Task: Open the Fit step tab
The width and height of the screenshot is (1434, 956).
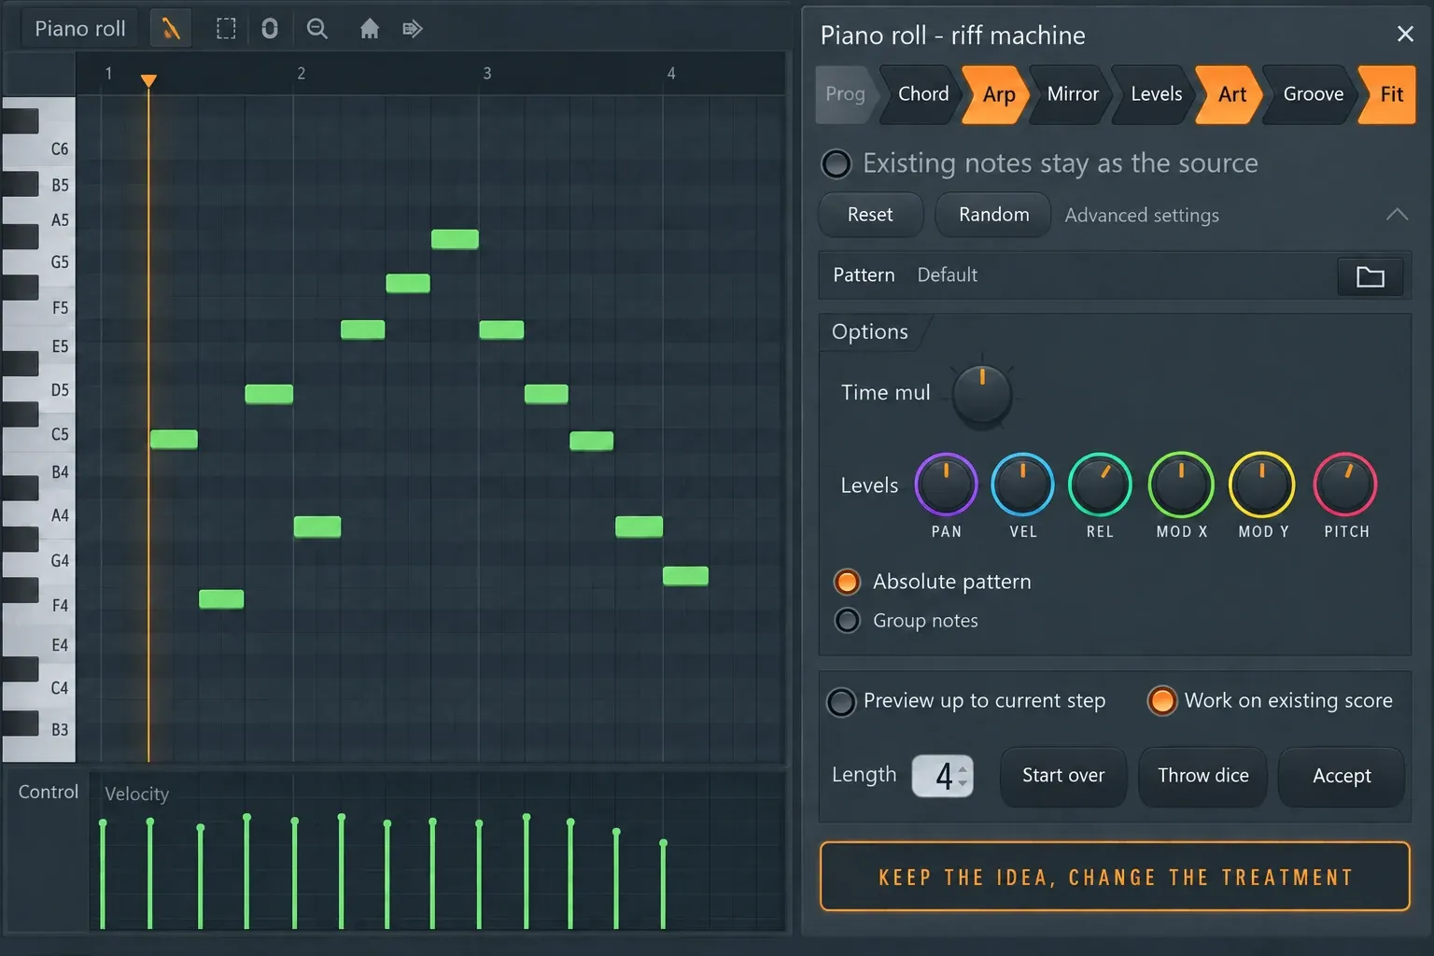Action: coord(1390,94)
